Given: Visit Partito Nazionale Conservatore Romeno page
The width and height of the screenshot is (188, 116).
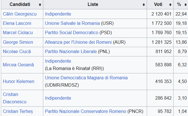Looking at the screenshot, I should click(86, 111).
